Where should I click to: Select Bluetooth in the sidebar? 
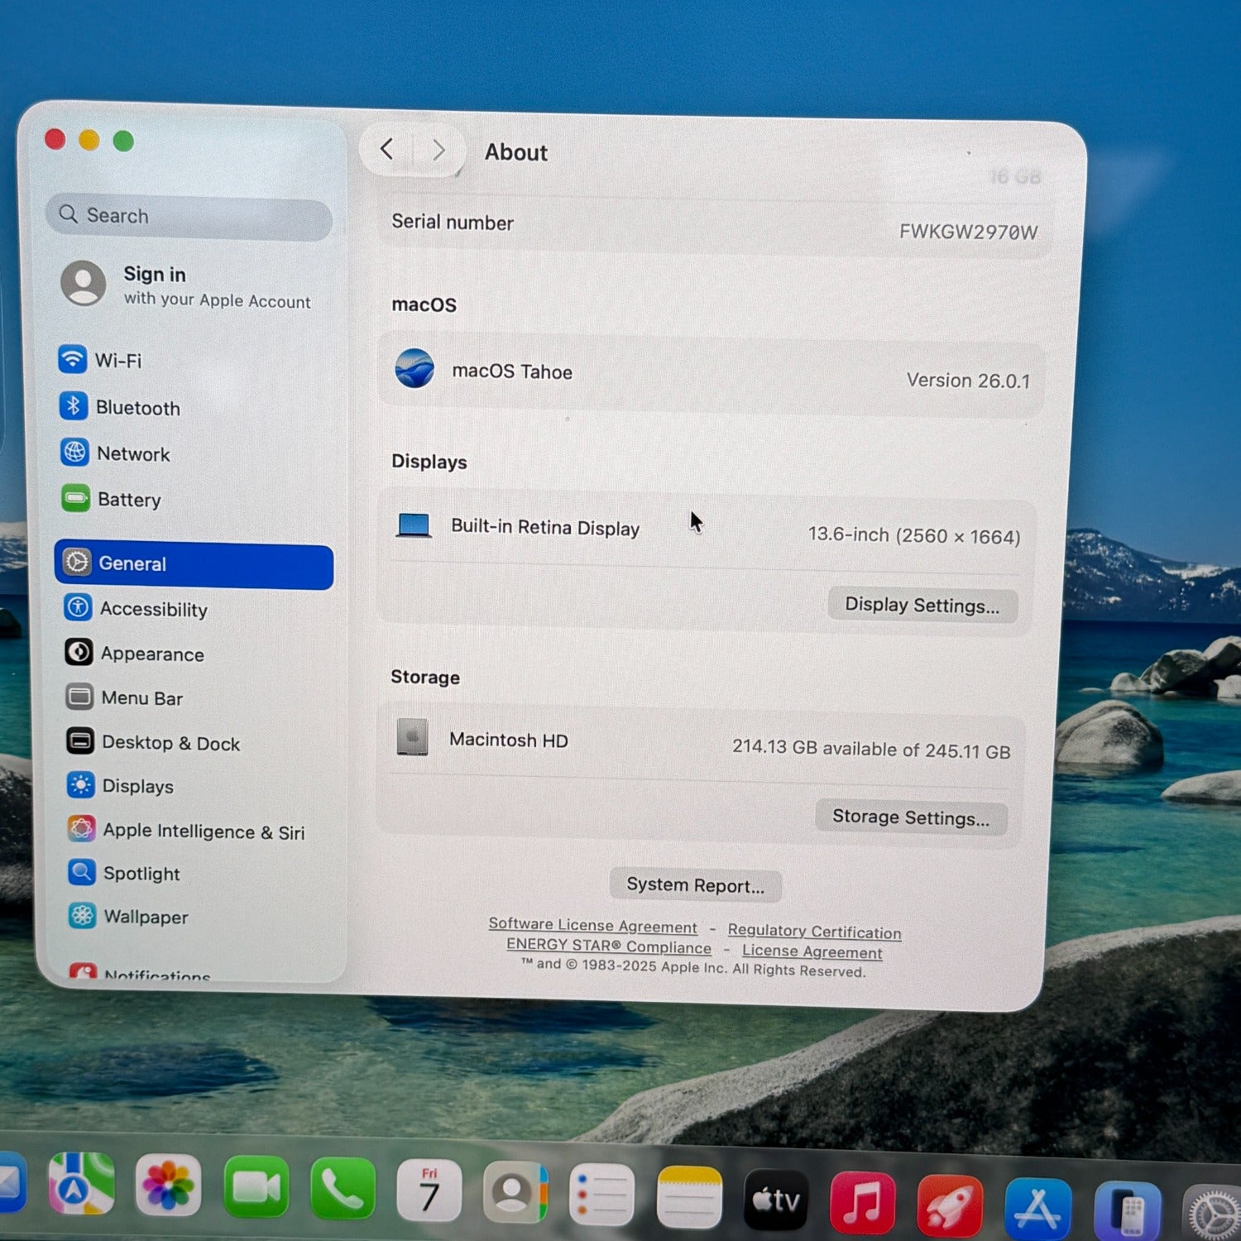point(137,408)
